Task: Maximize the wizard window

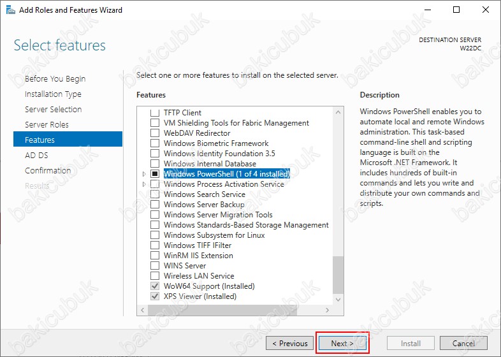Action: (x=456, y=10)
